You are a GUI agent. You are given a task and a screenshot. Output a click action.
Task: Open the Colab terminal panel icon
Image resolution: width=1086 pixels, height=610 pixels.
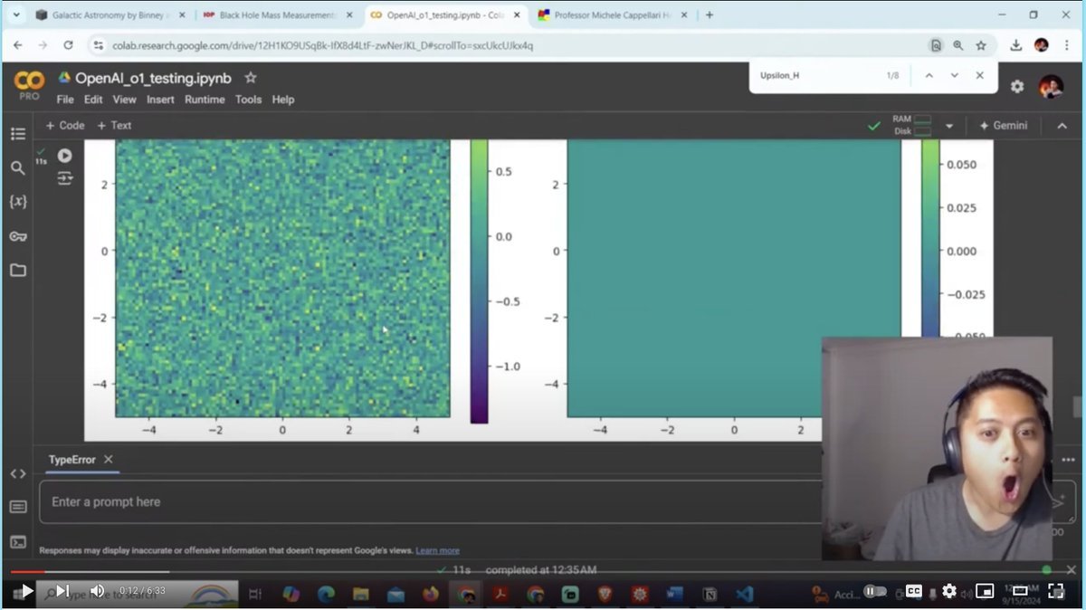(18, 542)
